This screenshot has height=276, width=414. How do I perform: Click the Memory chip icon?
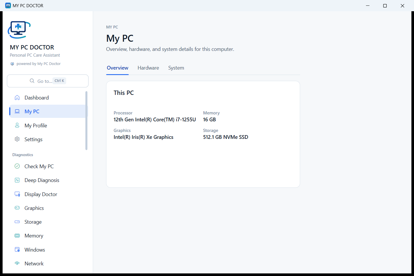coord(17,235)
